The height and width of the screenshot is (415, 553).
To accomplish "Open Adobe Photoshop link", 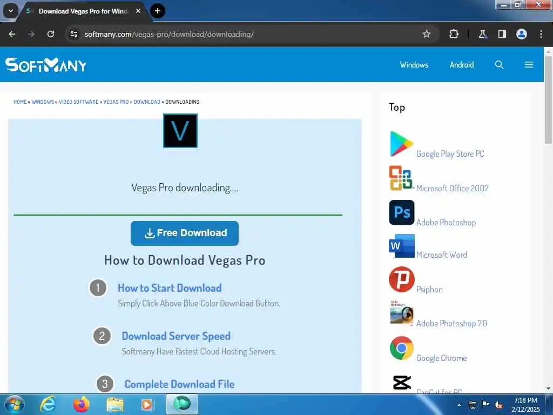I will pos(446,222).
